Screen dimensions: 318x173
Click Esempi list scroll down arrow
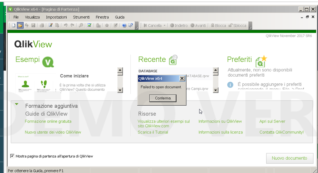click(120, 90)
